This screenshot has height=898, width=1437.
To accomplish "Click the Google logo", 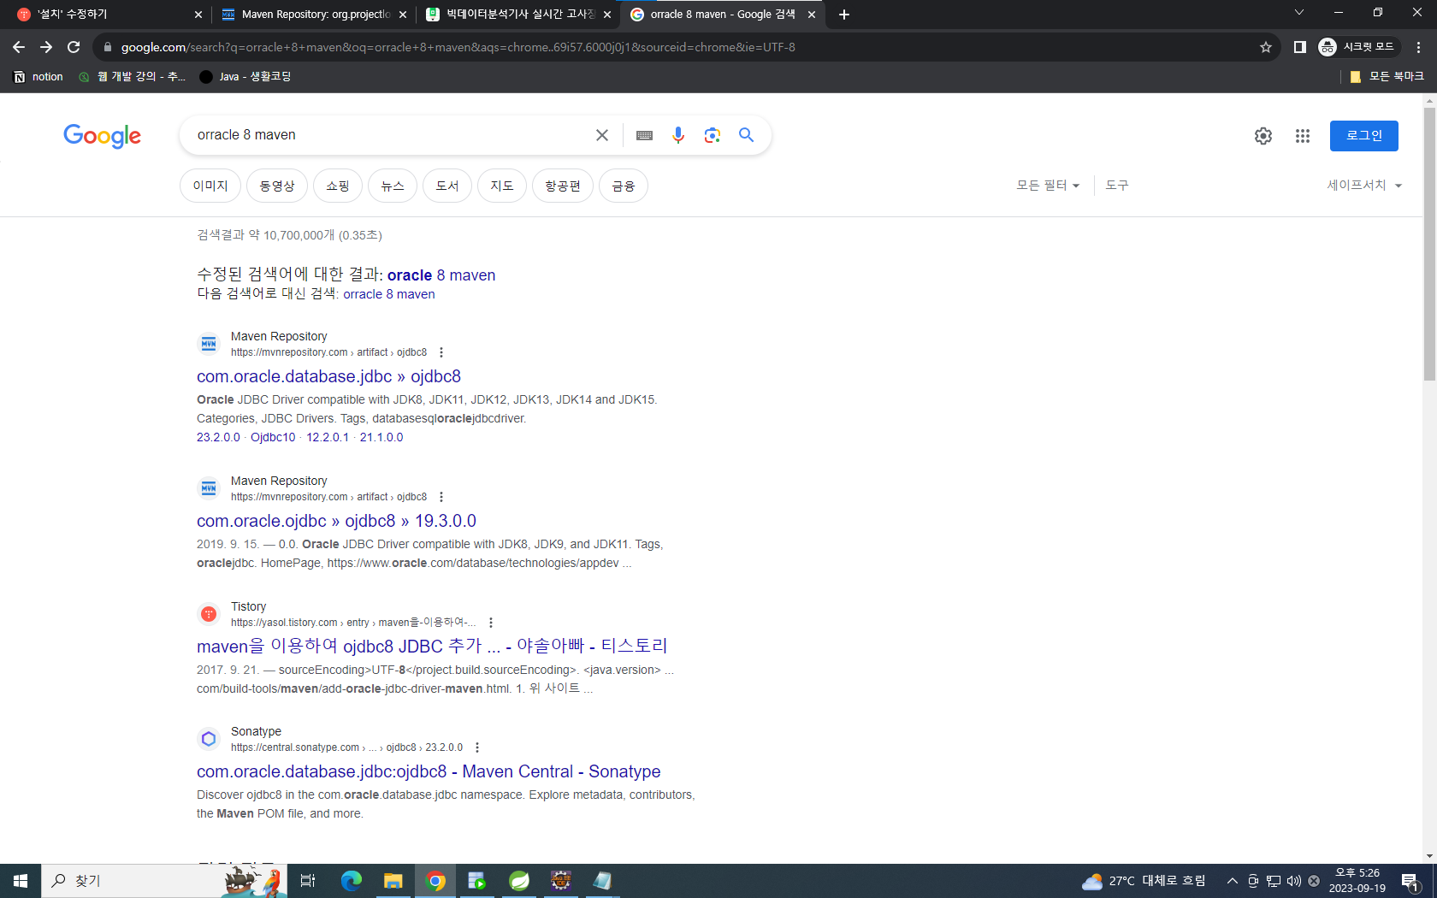I will click(102, 136).
